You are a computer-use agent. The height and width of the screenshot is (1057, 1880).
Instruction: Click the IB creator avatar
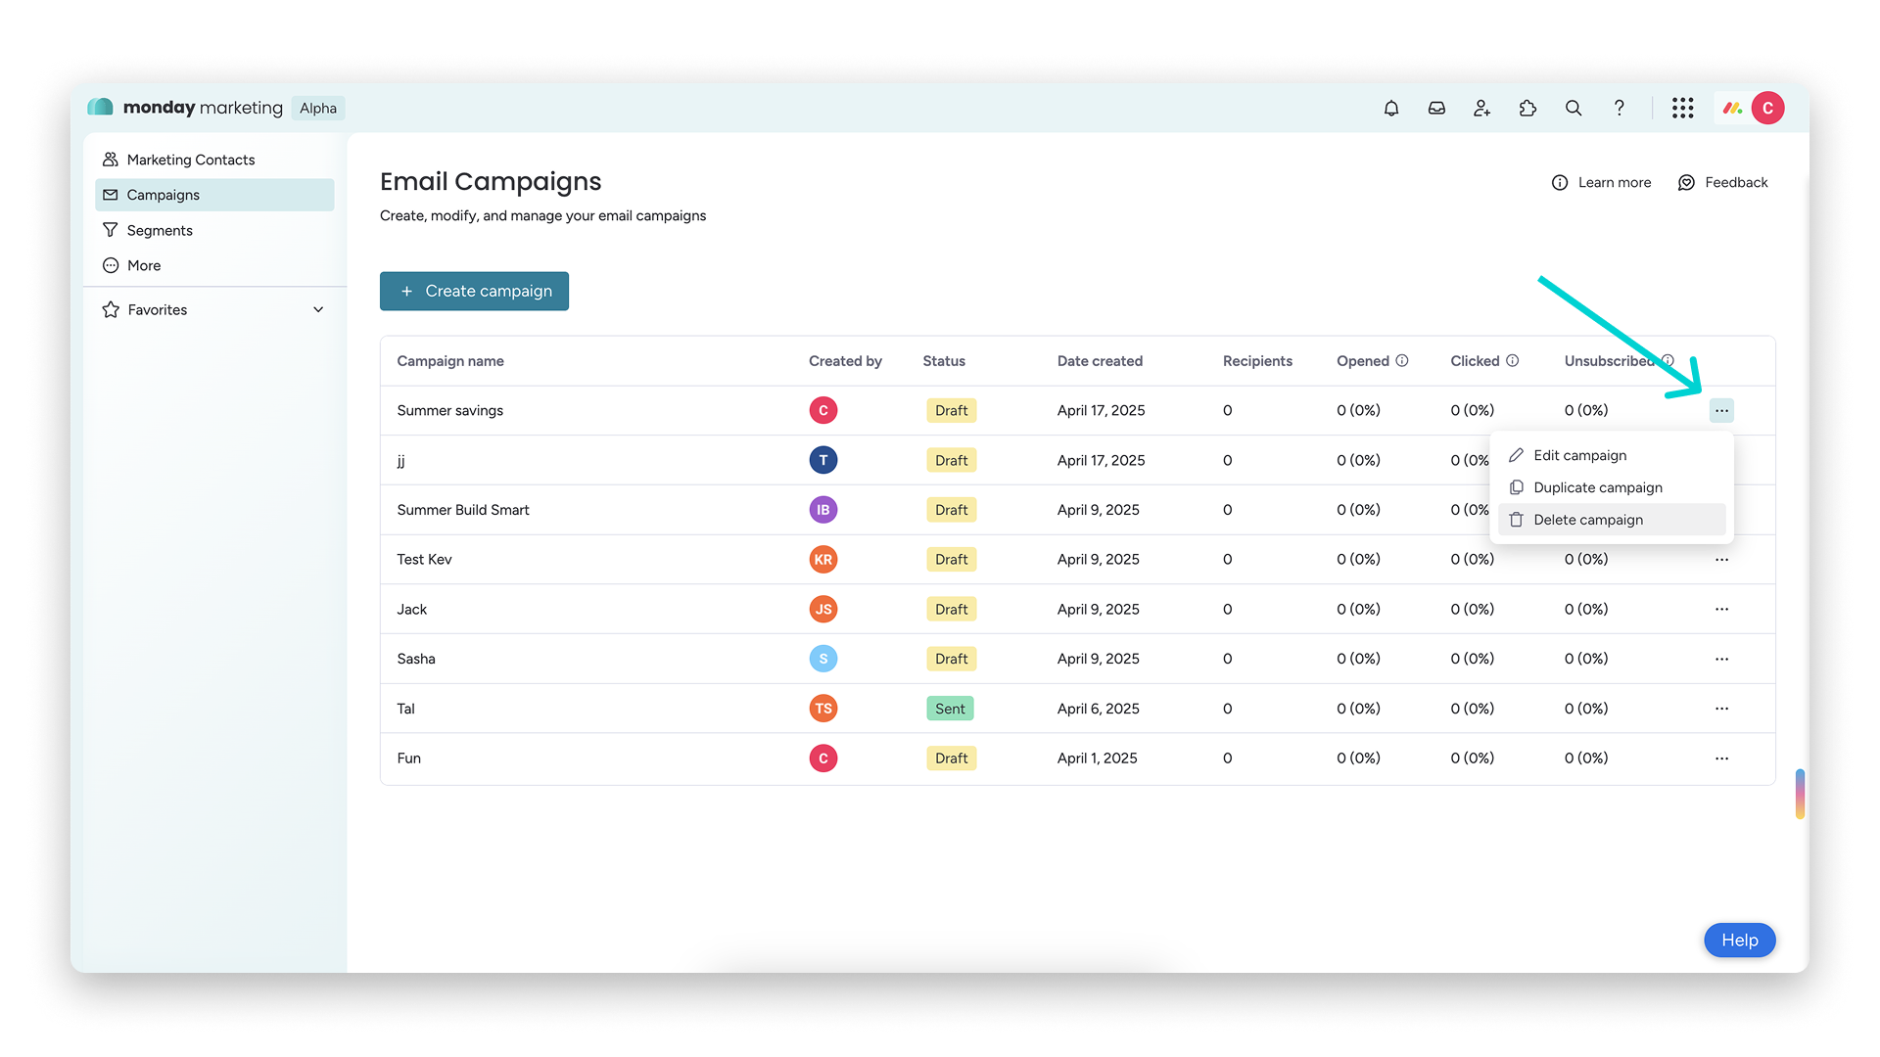[x=823, y=510]
